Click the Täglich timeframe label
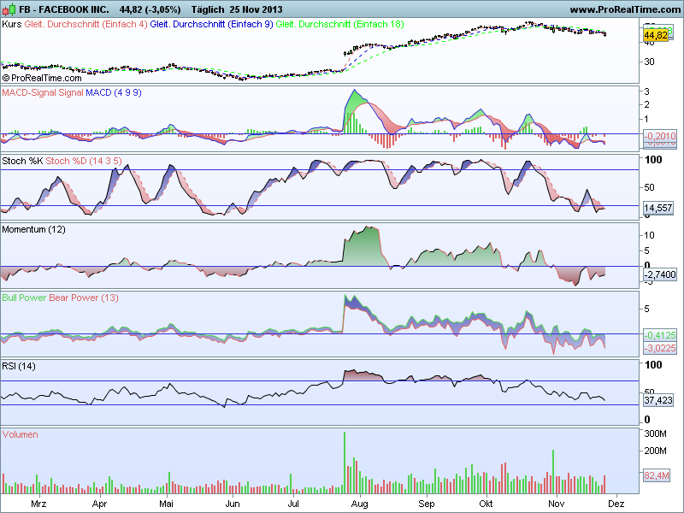Viewport: 684px width, 513px height. (208, 9)
